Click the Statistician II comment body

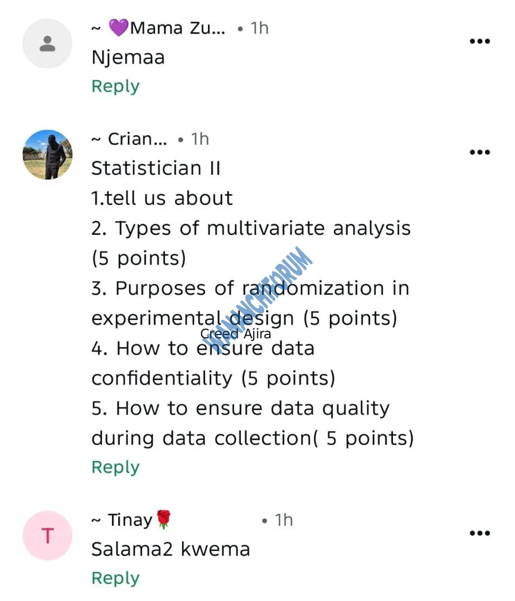pyautogui.click(x=156, y=168)
